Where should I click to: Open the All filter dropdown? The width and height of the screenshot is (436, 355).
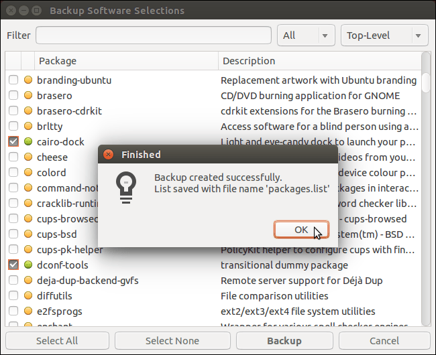pyautogui.click(x=305, y=35)
